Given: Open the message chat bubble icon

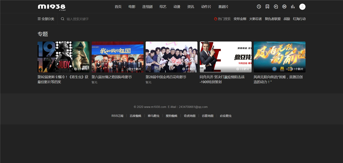Looking at the screenshot, I should coord(276,7).
